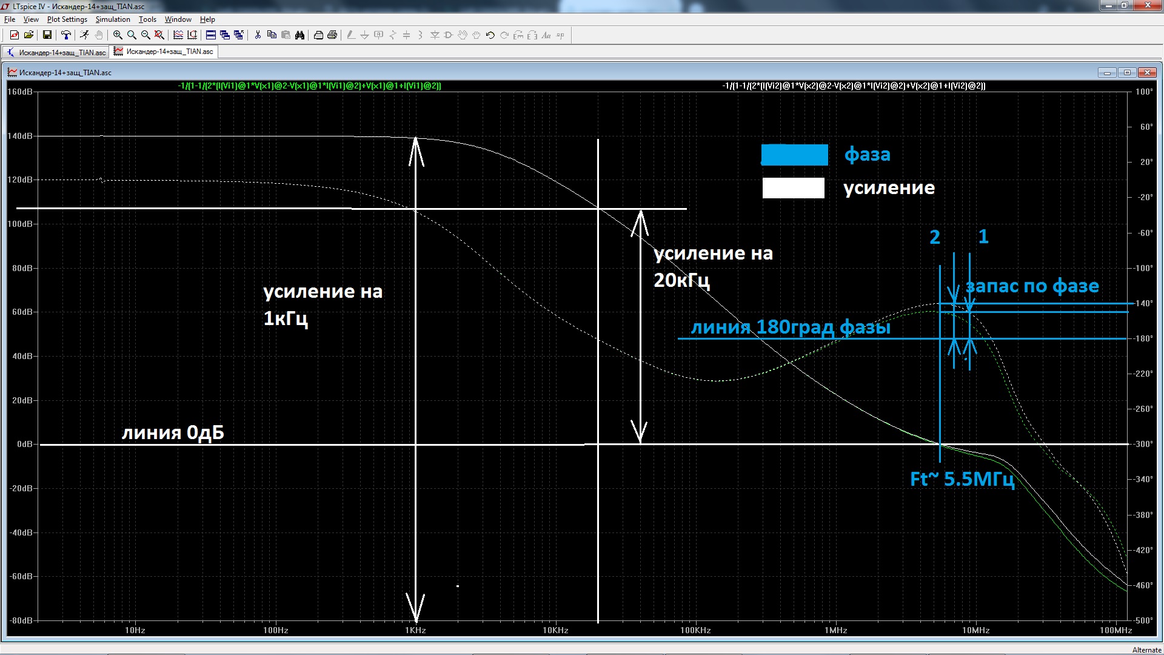Screen dimensions: 1164x655
Task: Click the Save floppy disk icon
Action: coord(47,35)
